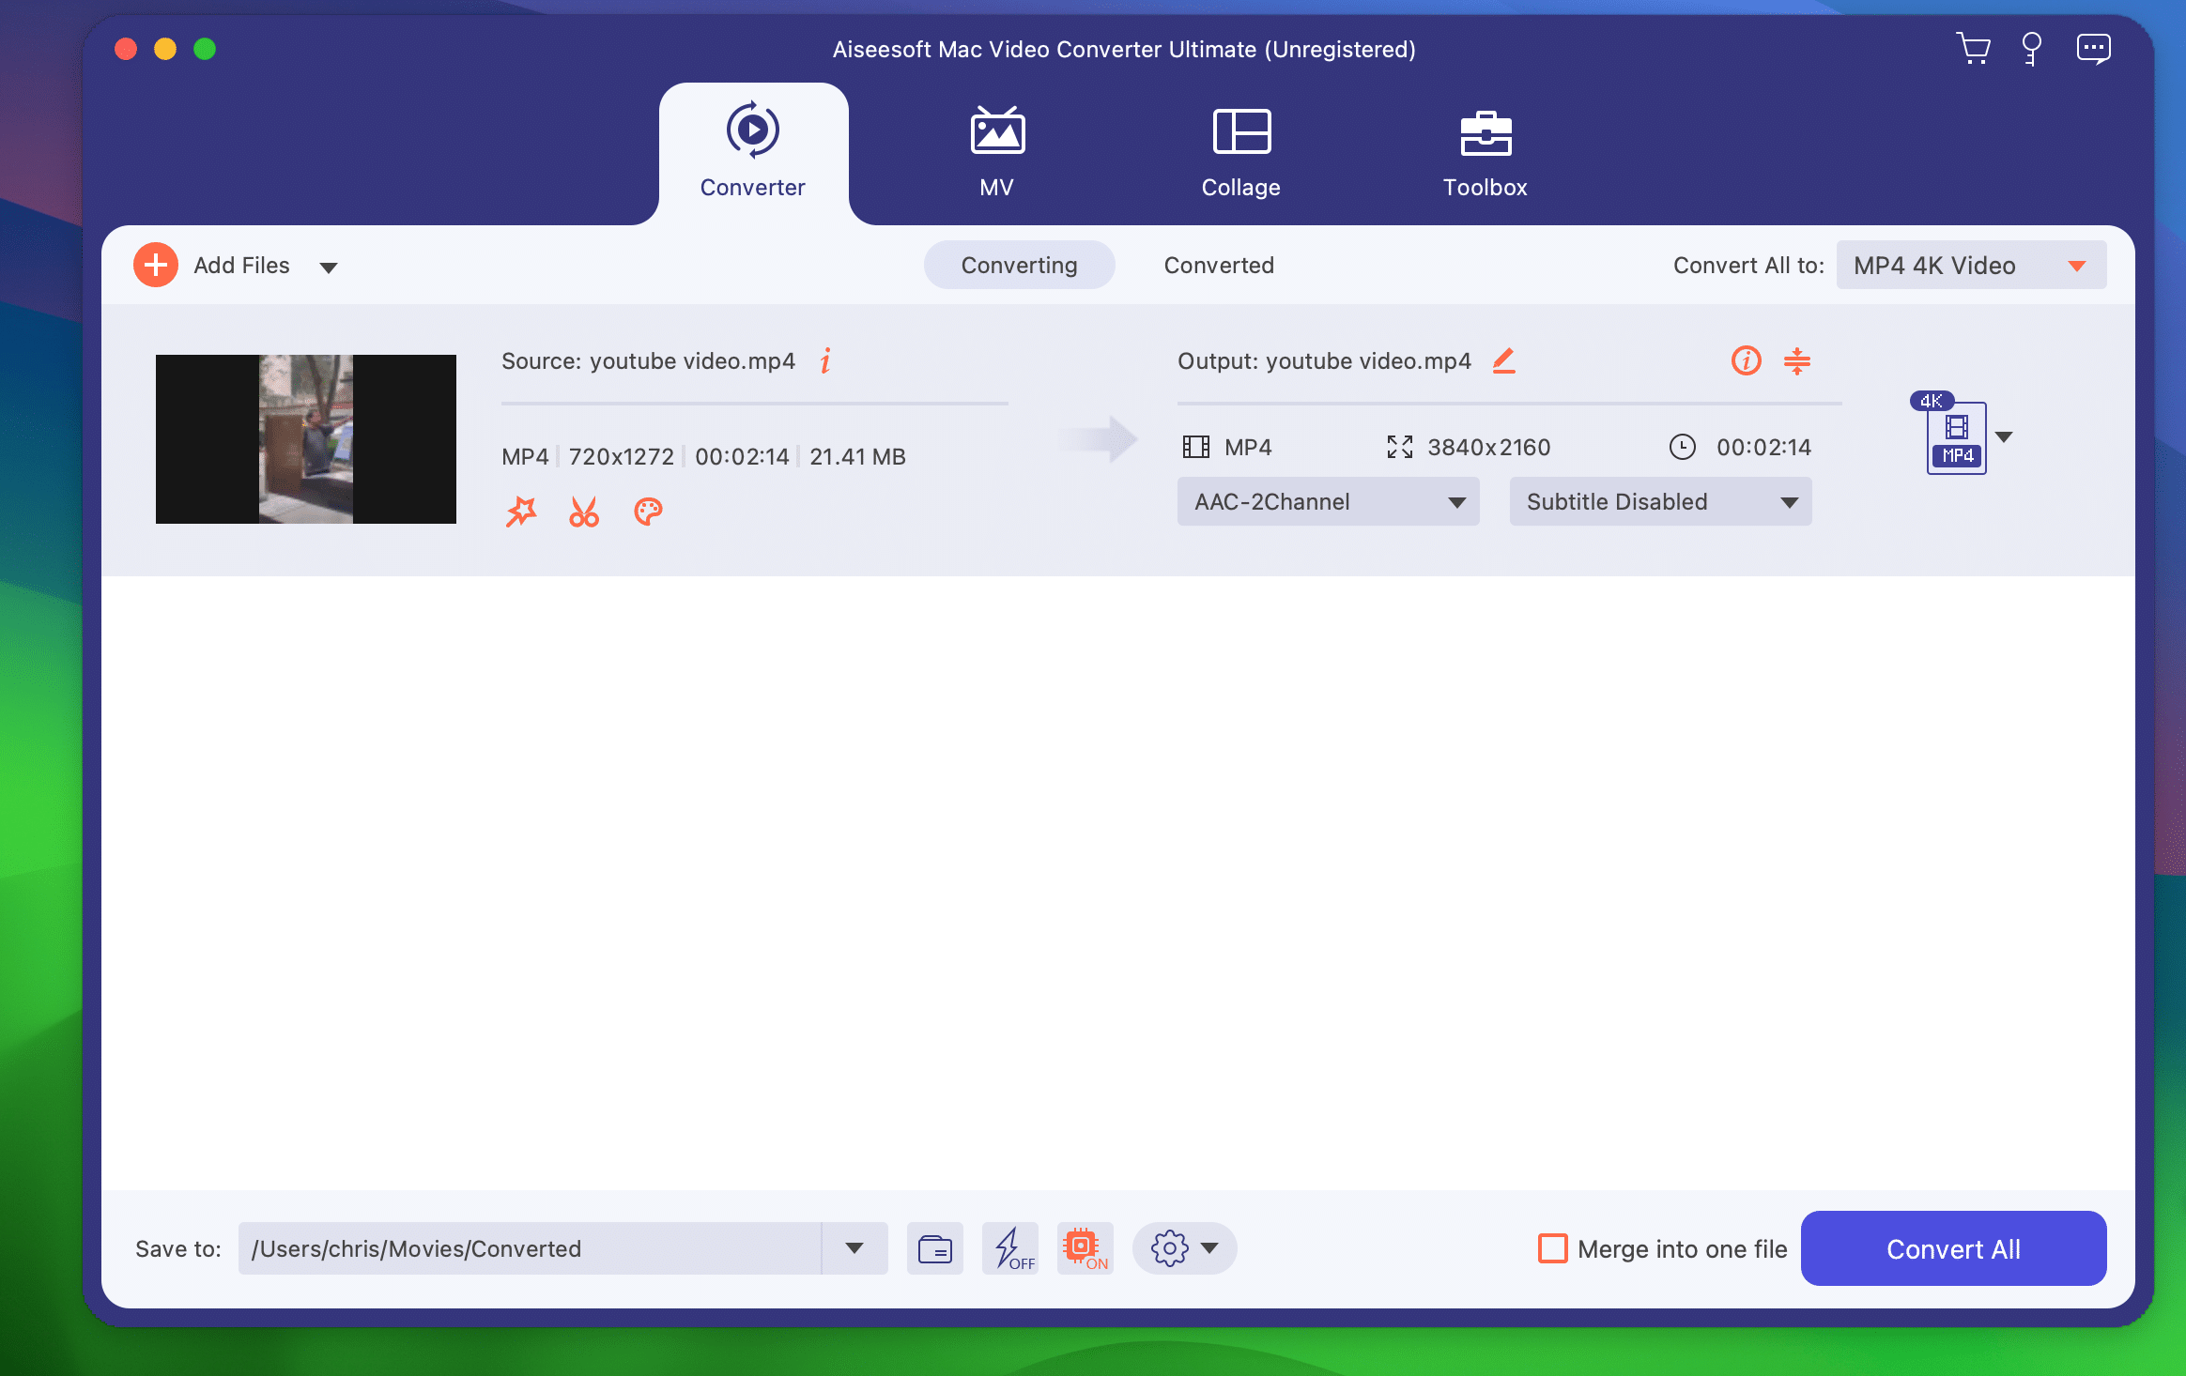The height and width of the screenshot is (1376, 2186).
Task: Select the Cut scissors tool for youtube video.mp4
Action: click(x=584, y=512)
